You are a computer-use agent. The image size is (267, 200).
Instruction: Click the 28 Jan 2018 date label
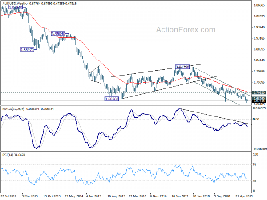[202, 196]
